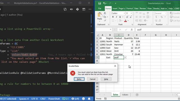
Task: Click the Insert Function fx icon
Action: [132, 29]
